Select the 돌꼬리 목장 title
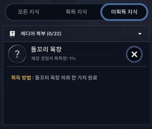This screenshot has height=129, width=152. tap(46, 49)
